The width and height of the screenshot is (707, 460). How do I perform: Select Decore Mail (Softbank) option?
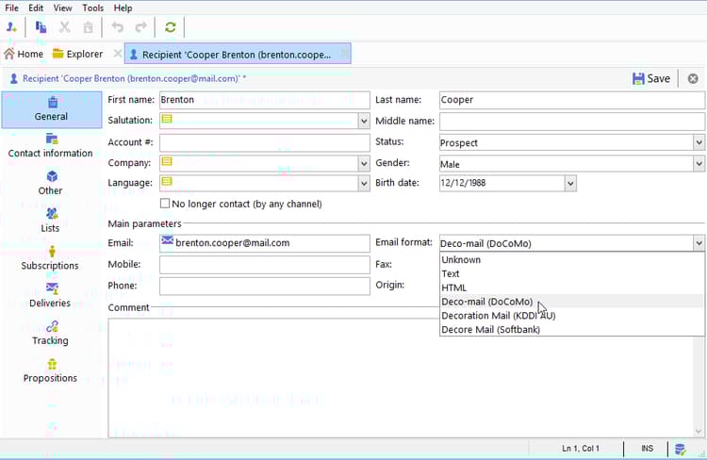pos(490,329)
